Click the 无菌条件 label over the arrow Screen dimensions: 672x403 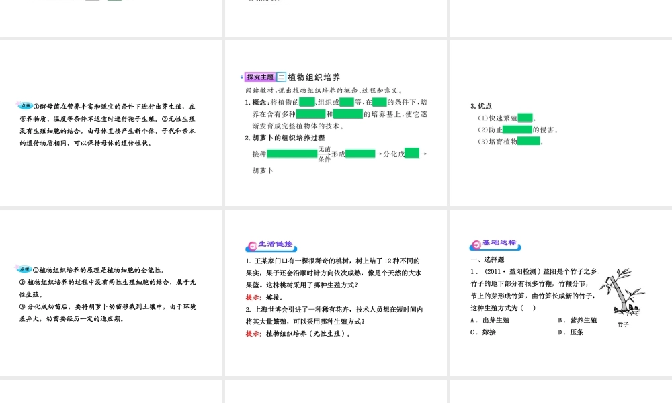coord(325,154)
